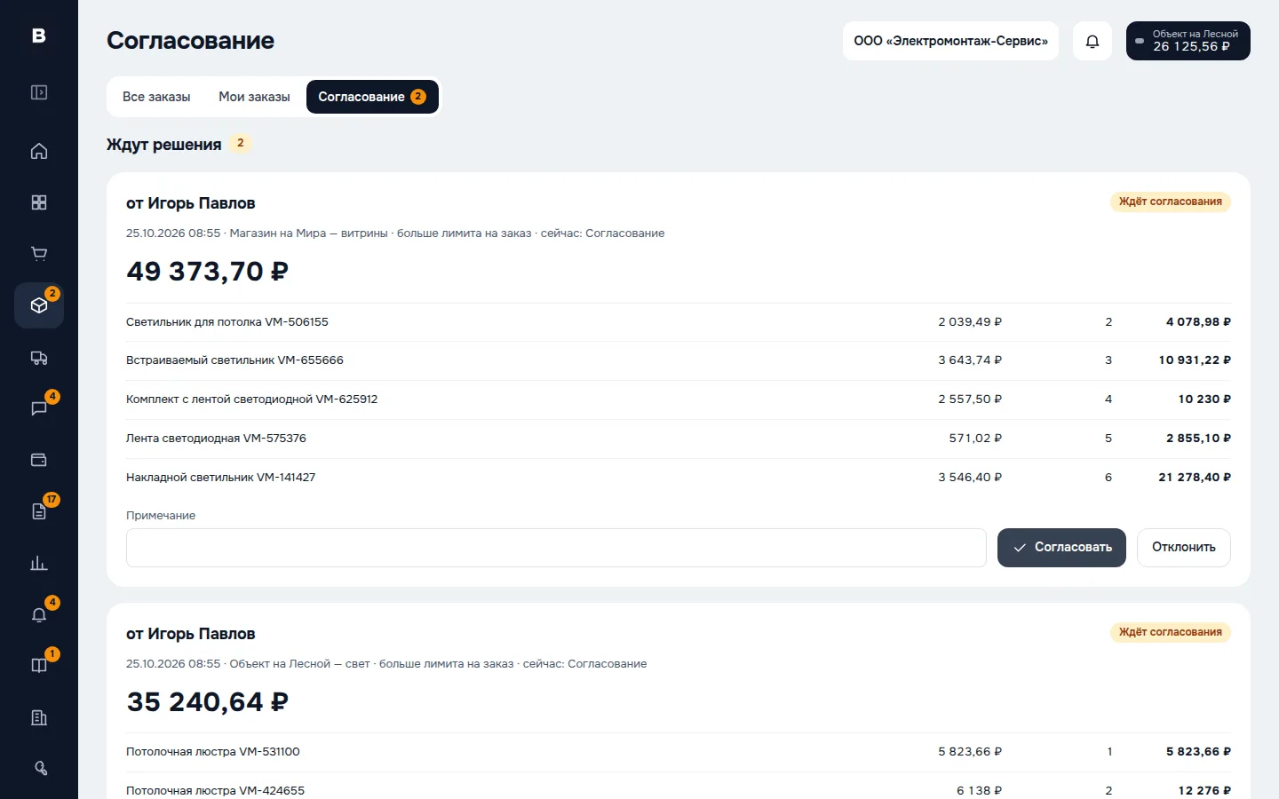Switch to the Все заказы tab
Viewport: 1279px width, 799px height.
click(x=156, y=97)
